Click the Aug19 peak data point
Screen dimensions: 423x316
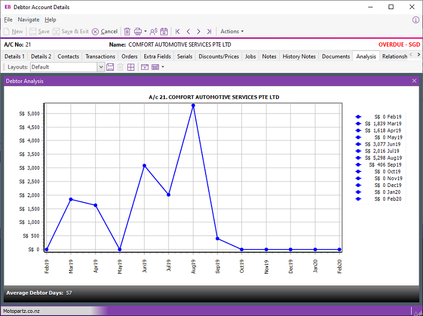(193, 106)
